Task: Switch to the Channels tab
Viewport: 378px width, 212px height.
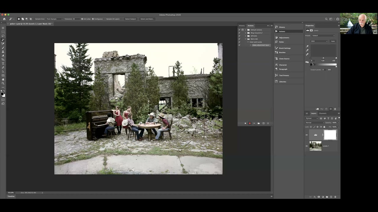Action: point(322,113)
